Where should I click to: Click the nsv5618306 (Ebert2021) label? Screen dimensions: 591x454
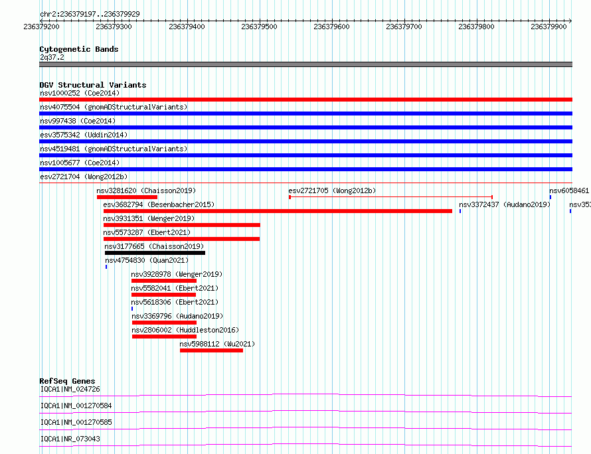coord(175,302)
